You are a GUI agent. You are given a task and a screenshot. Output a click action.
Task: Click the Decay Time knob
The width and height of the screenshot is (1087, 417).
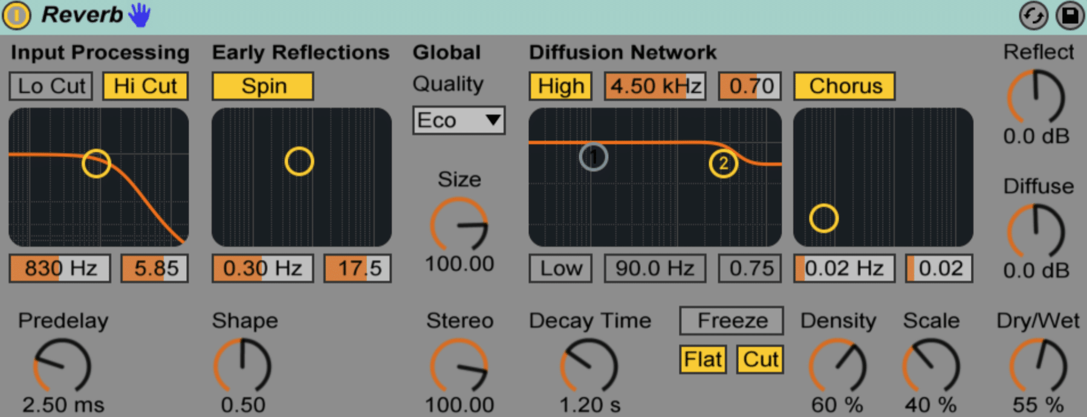click(x=589, y=366)
